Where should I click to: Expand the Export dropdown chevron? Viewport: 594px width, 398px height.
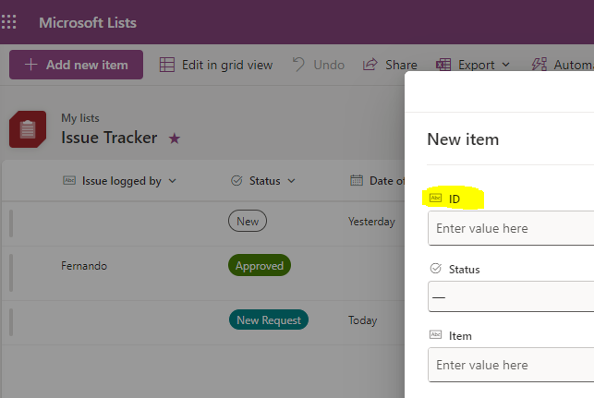[x=505, y=65]
